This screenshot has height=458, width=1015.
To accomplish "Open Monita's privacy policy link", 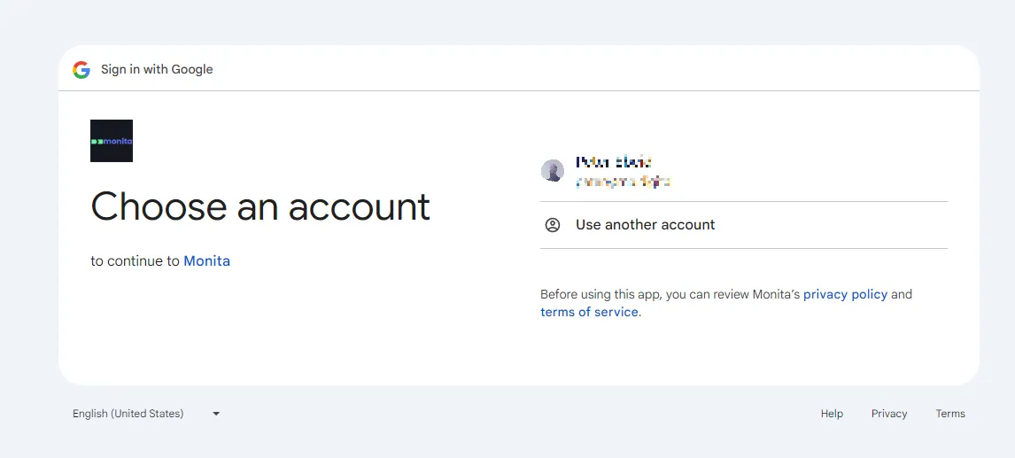I will point(846,294).
